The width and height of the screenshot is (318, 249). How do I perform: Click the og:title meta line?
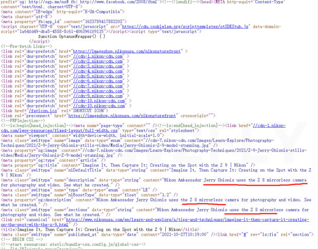click(128, 165)
